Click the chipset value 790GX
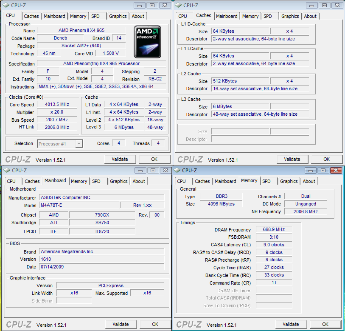345x331 pixels. click(x=102, y=215)
